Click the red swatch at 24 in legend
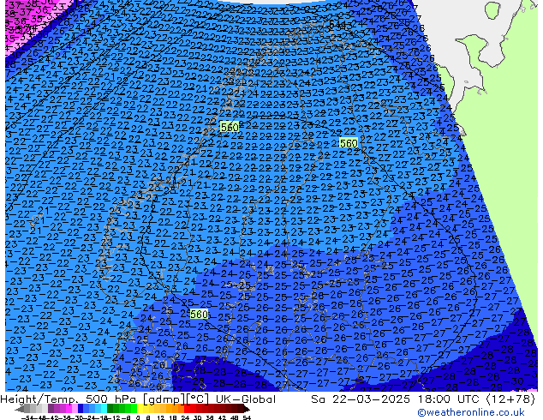Screen dimensions: 543x420 187,409
